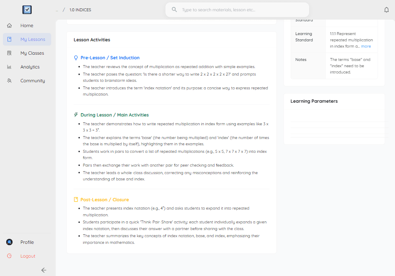Image resolution: width=395 pixels, height=276 pixels.
Task: Click the Post-Lesson note icon
Action: pyautogui.click(x=76, y=199)
